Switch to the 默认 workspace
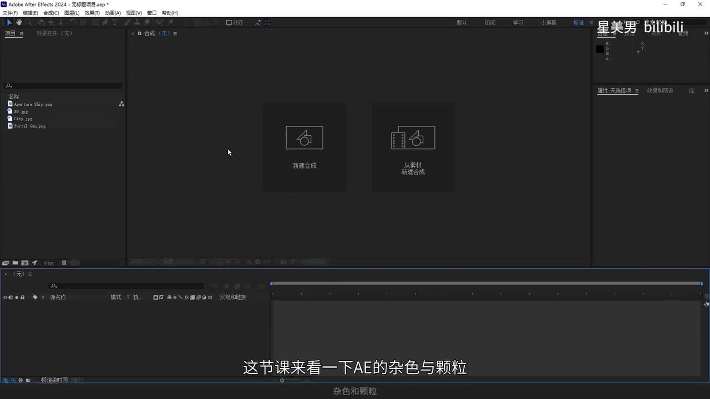Image resolution: width=710 pixels, height=399 pixels. pos(461,23)
